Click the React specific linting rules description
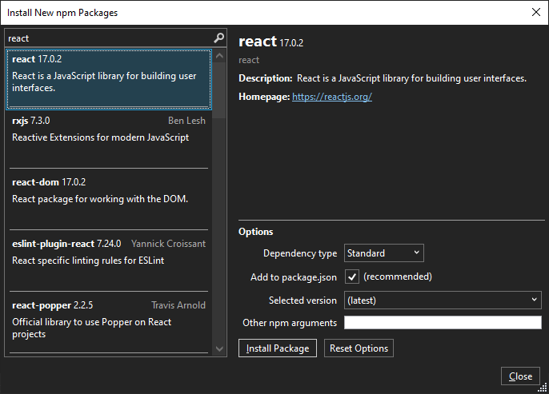 88,261
